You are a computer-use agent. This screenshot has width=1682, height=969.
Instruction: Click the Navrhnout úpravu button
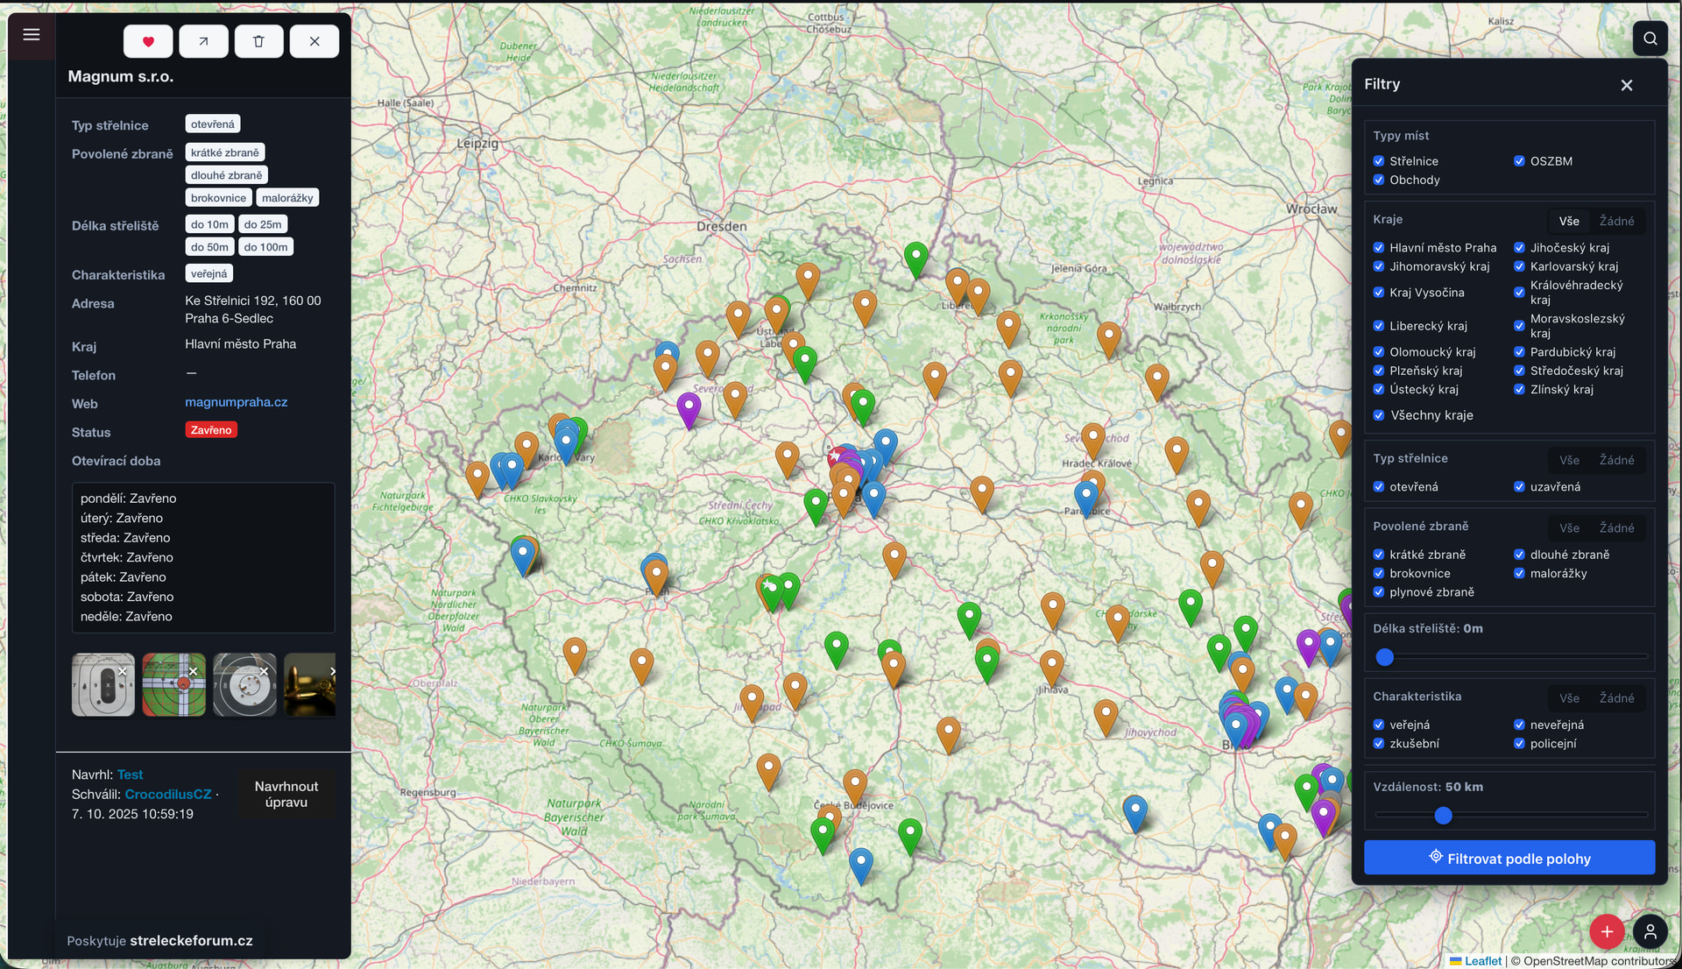286,795
